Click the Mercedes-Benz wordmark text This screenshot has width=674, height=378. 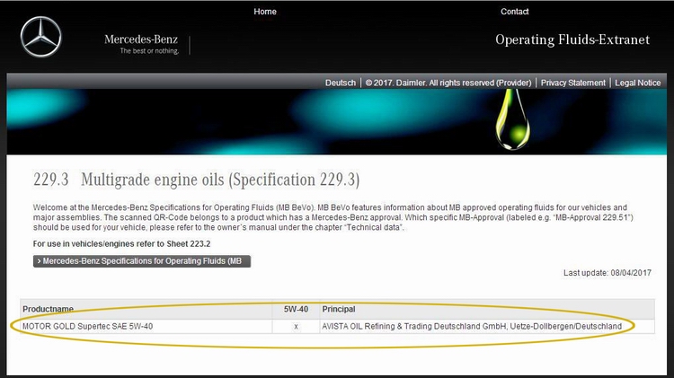click(141, 40)
